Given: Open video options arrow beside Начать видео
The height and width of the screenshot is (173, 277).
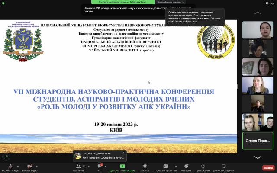Looking at the screenshot, I should click(36, 166).
